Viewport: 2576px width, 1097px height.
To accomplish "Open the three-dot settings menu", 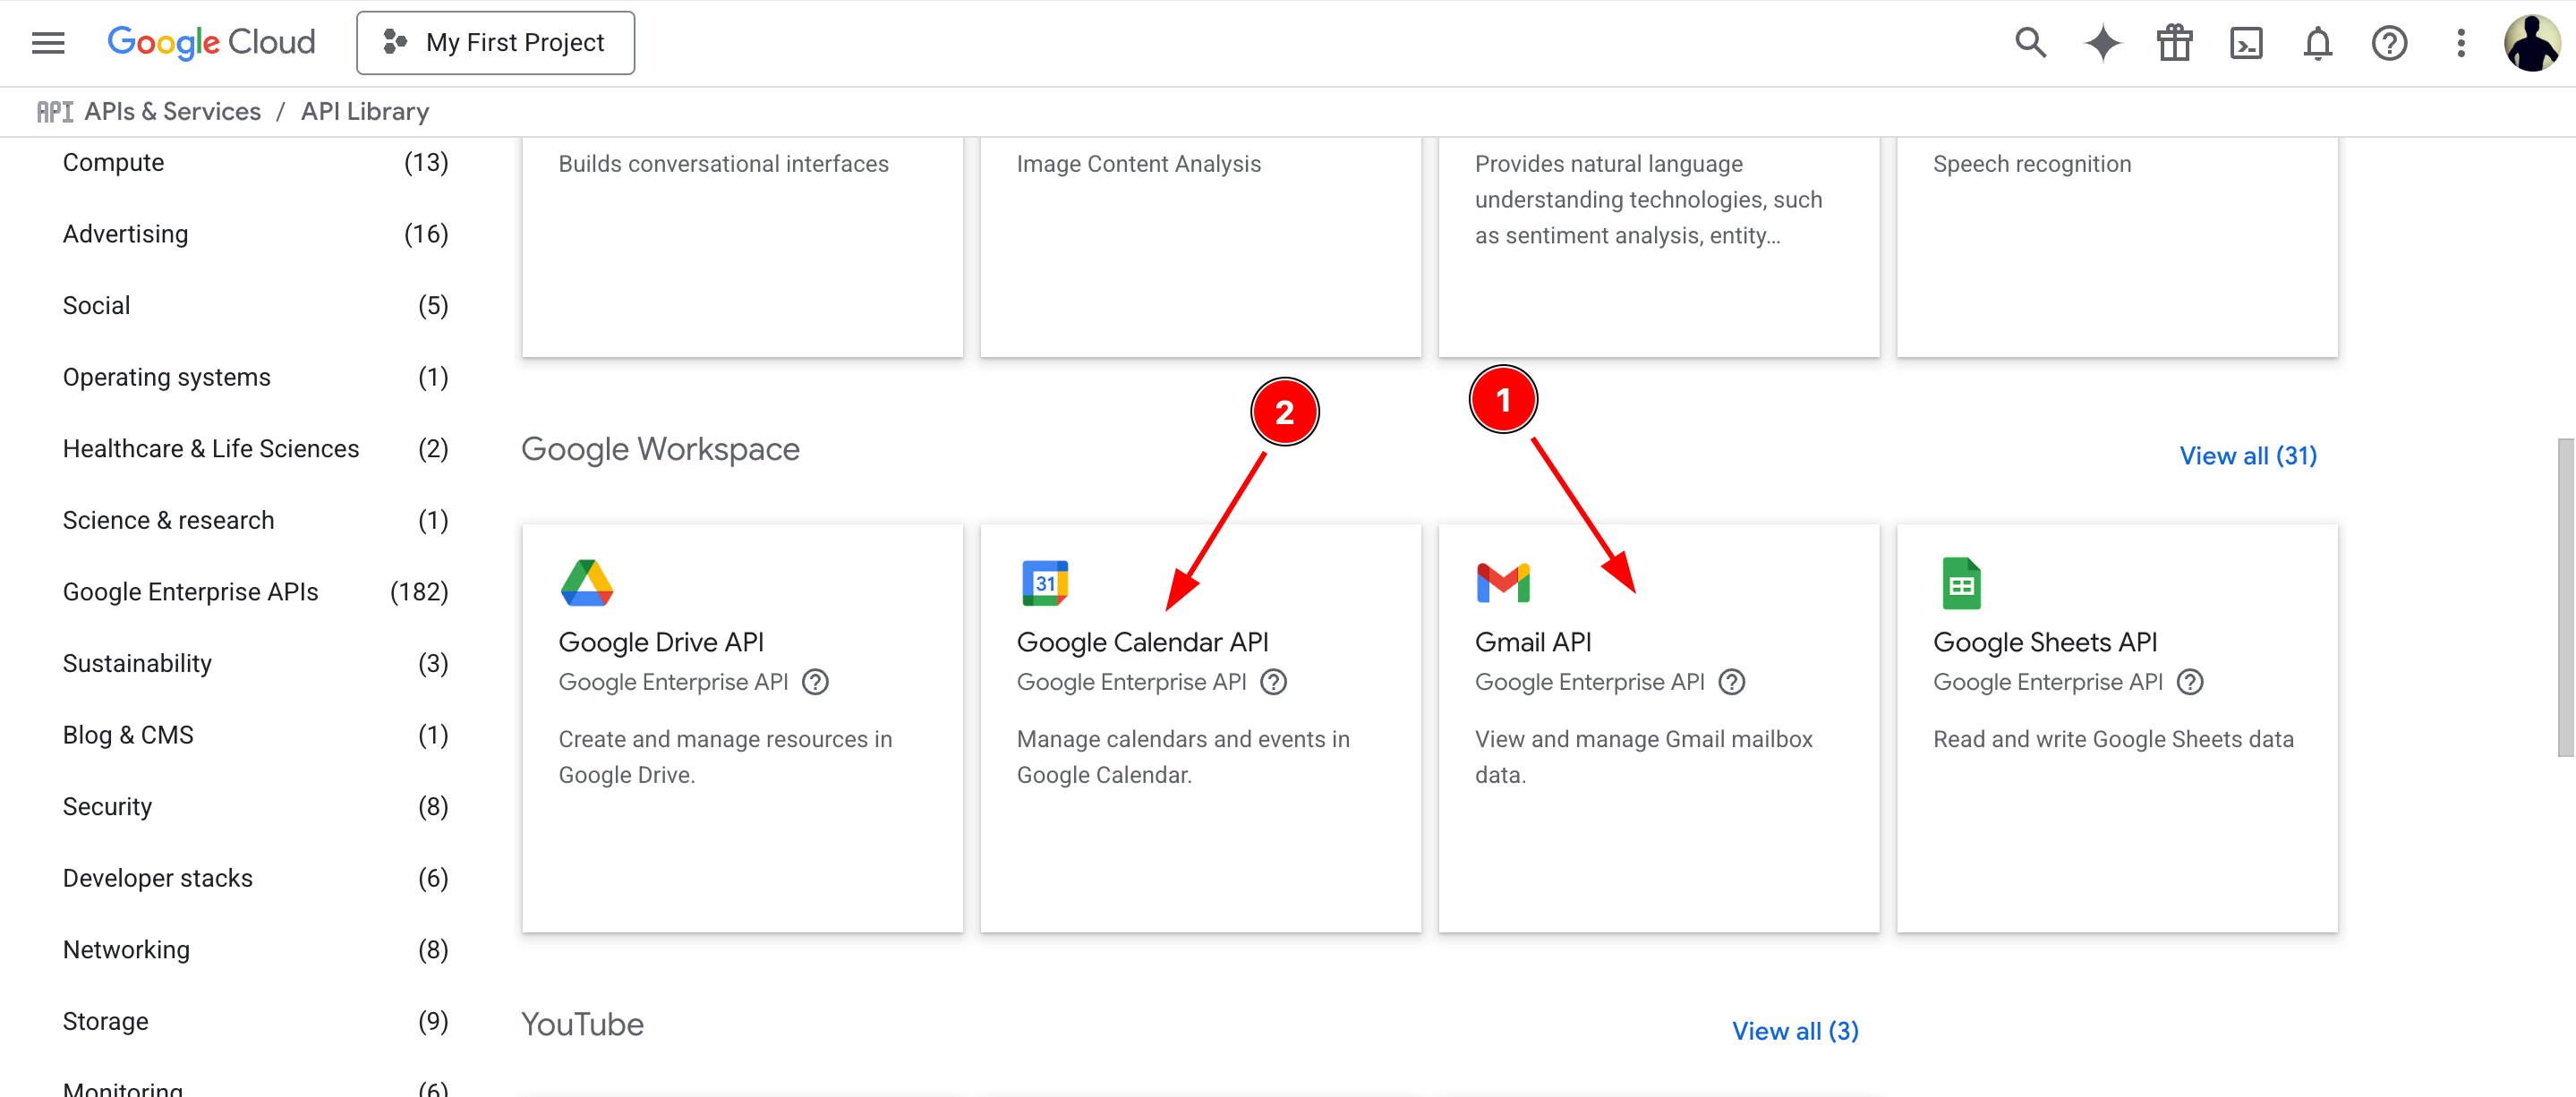I will [2461, 43].
